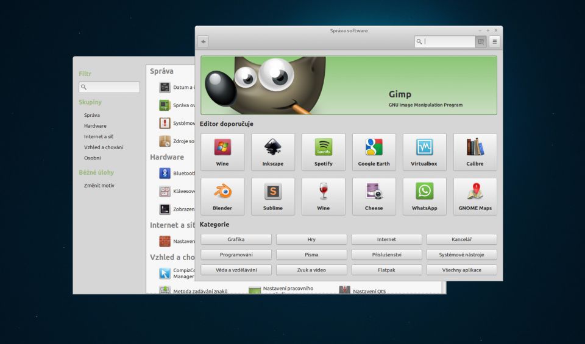
Task: Select the Virtualbox app tile
Action: tap(425, 152)
